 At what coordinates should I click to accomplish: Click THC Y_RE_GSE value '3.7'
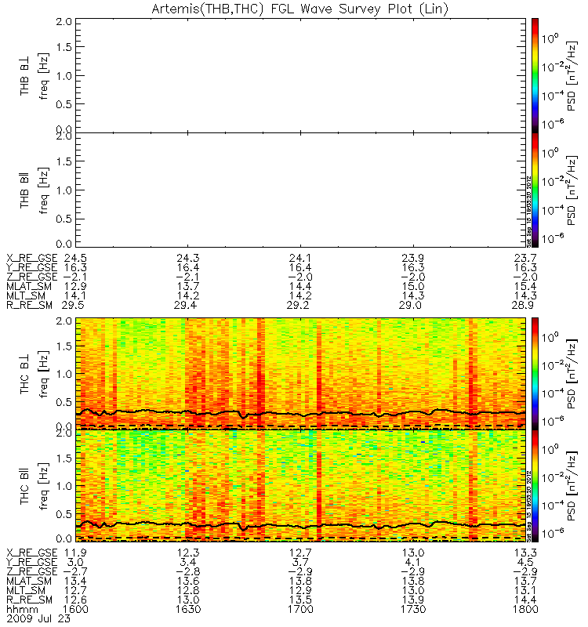click(301, 562)
